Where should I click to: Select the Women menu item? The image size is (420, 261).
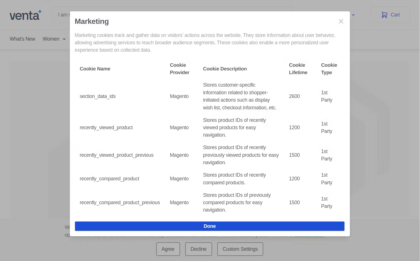click(51, 39)
